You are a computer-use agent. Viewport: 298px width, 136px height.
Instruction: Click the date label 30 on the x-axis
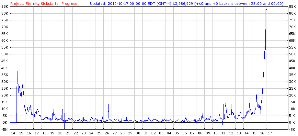[x=138, y=133]
